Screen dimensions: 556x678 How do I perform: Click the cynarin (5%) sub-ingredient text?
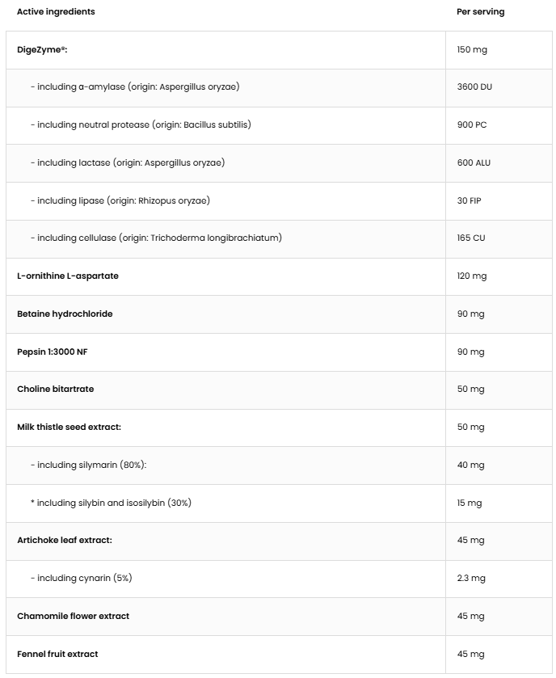(x=81, y=578)
